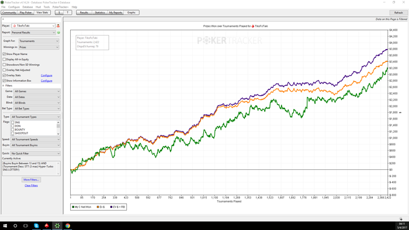Switch to the My Reports tab
Image resolution: width=409 pixels, height=230 pixels.
pos(116,12)
